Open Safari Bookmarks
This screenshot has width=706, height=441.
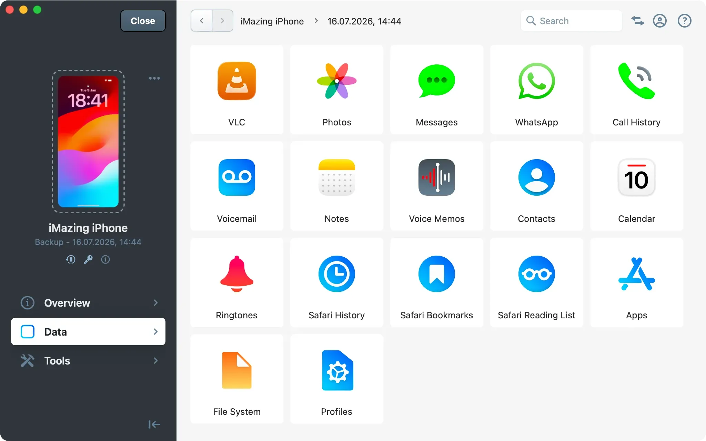point(437,283)
